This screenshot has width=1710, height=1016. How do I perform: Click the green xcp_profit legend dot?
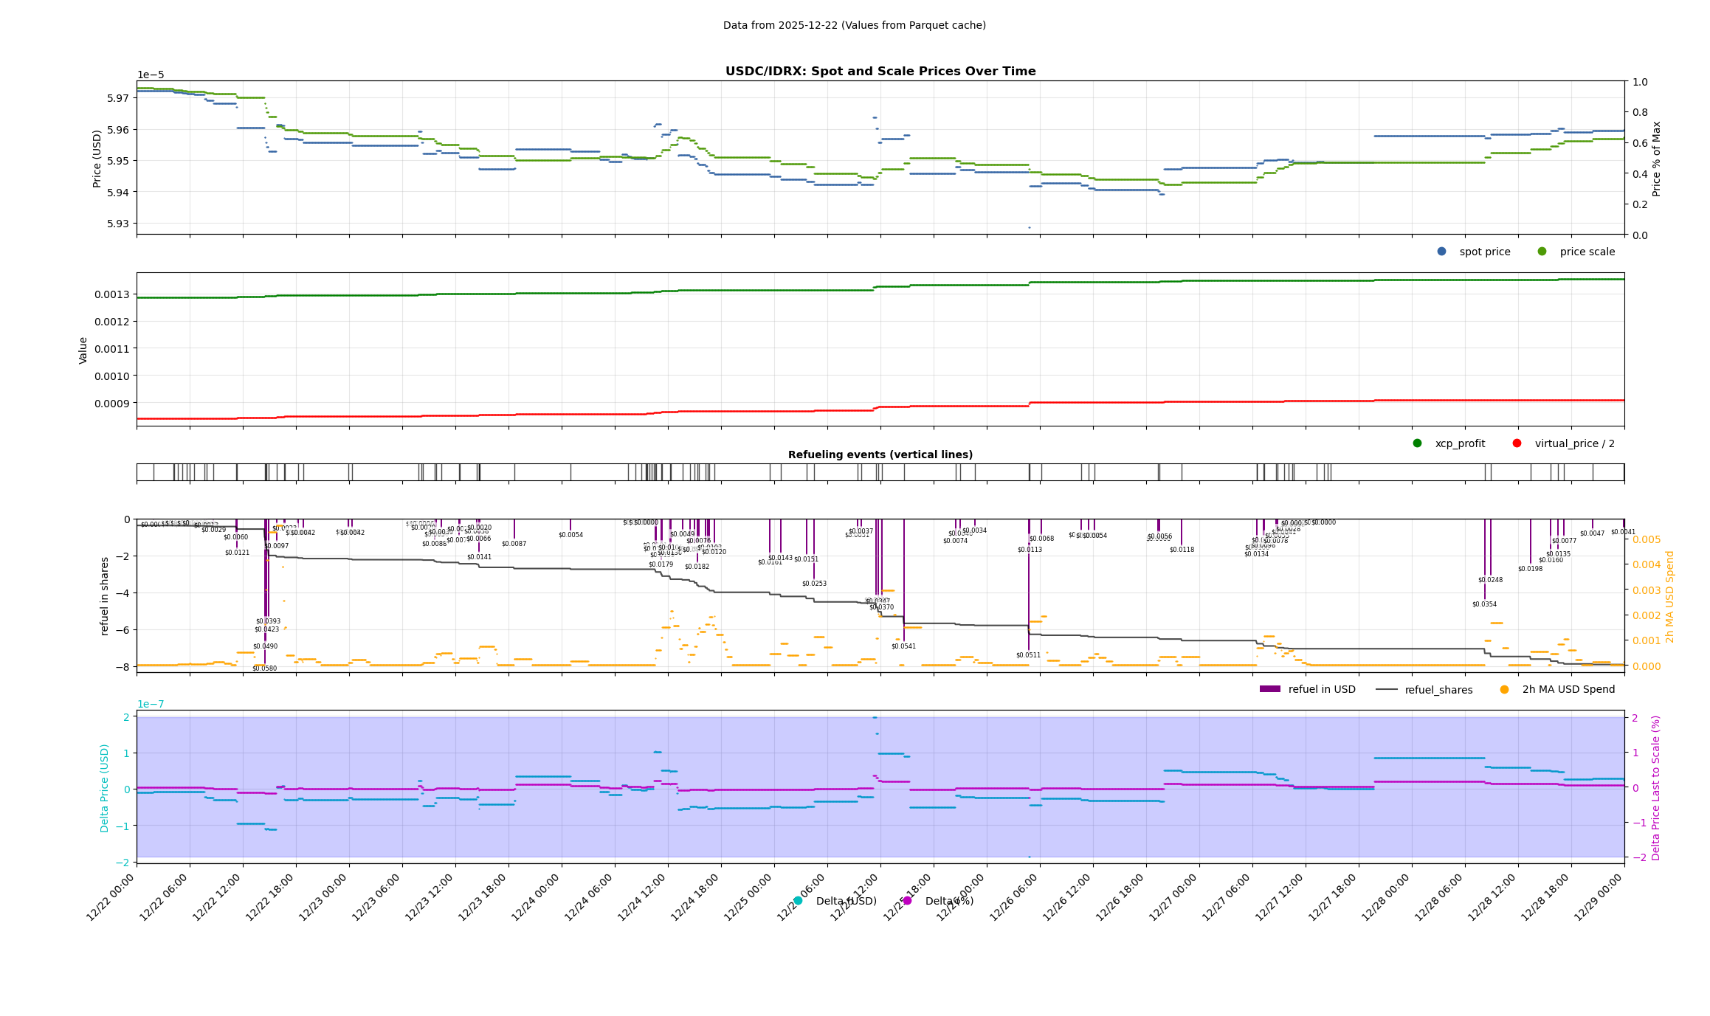click(x=1417, y=443)
